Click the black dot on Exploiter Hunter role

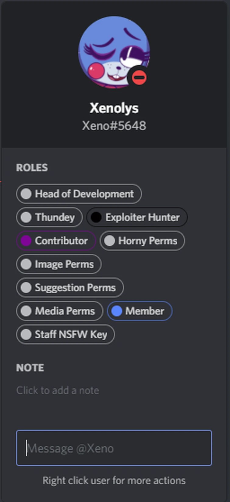96,217
